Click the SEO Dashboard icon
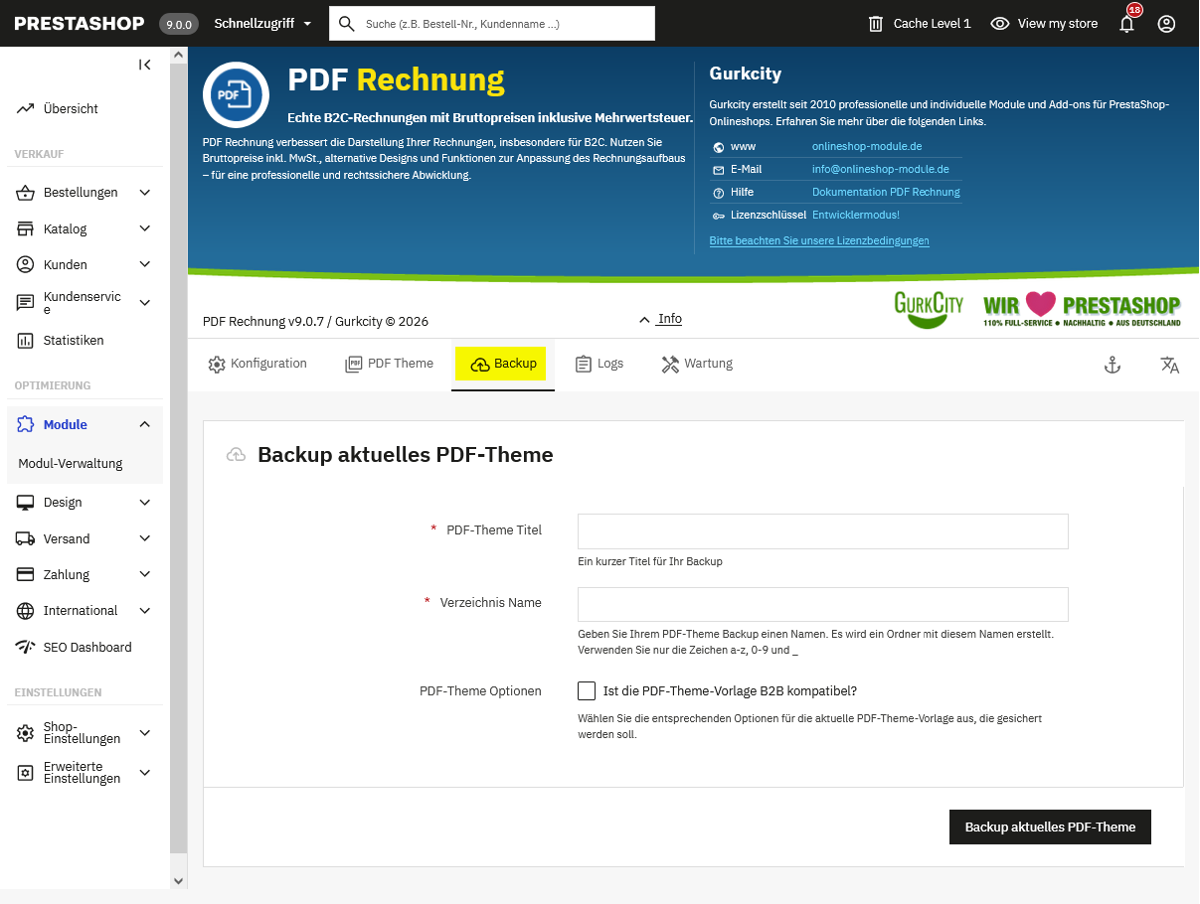The image size is (1200, 904). (26, 648)
